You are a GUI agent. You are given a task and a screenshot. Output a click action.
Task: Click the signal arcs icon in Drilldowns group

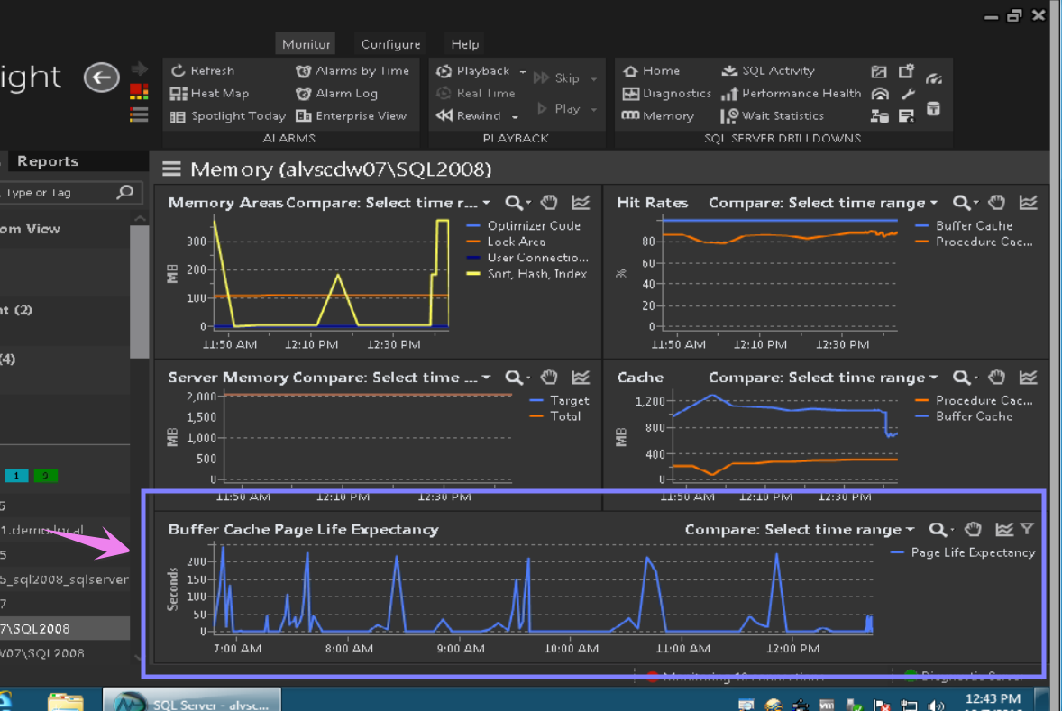(880, 94)
